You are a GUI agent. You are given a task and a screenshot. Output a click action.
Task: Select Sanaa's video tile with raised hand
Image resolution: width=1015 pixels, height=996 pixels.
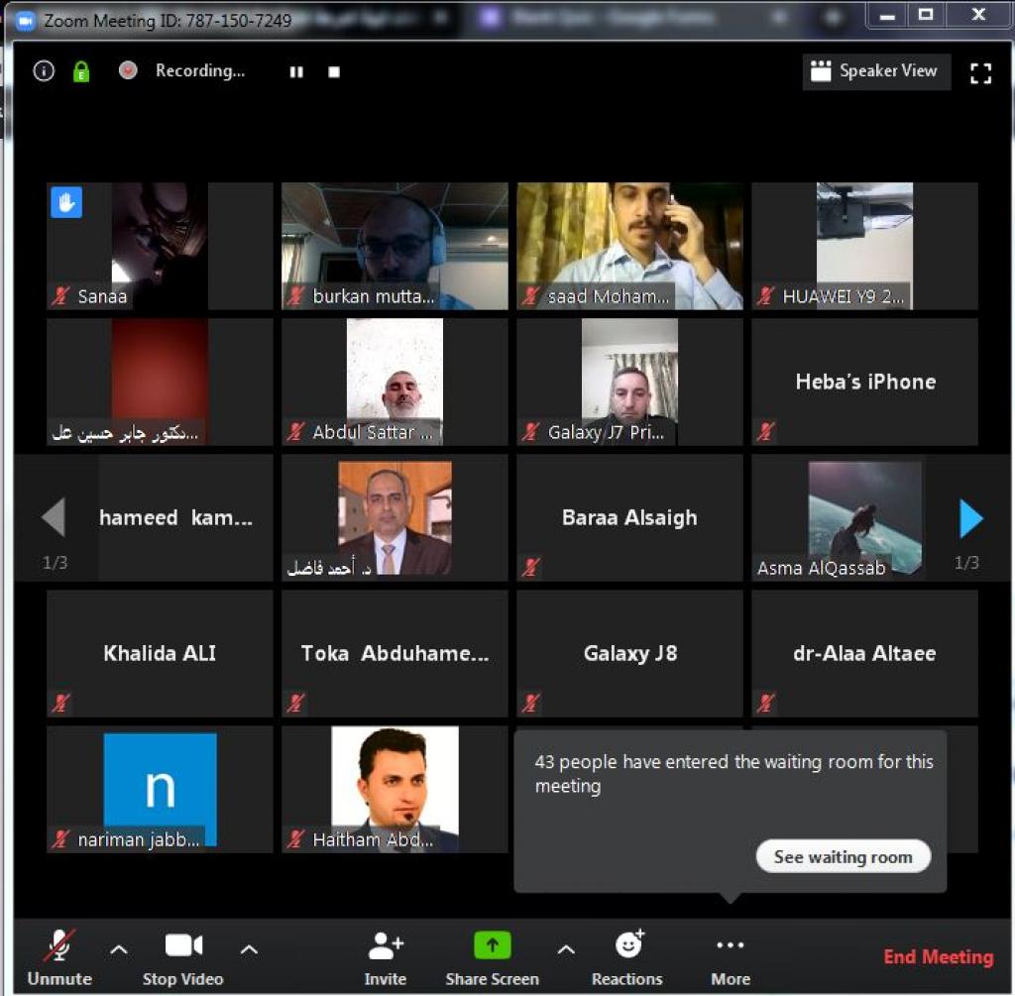click(x=160, y=245)
